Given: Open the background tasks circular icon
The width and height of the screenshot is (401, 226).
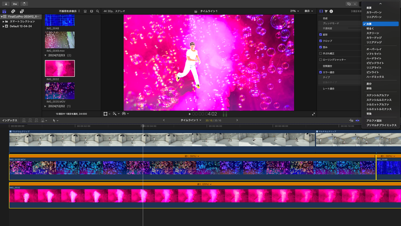Looking at the screenshot, I should [x=24, y=4].
